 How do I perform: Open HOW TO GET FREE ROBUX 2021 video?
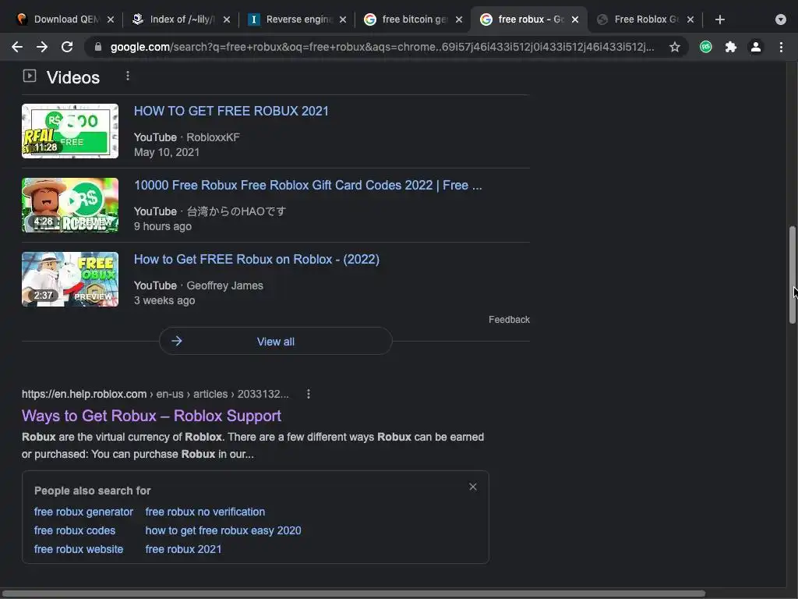[x=231, y=111]
